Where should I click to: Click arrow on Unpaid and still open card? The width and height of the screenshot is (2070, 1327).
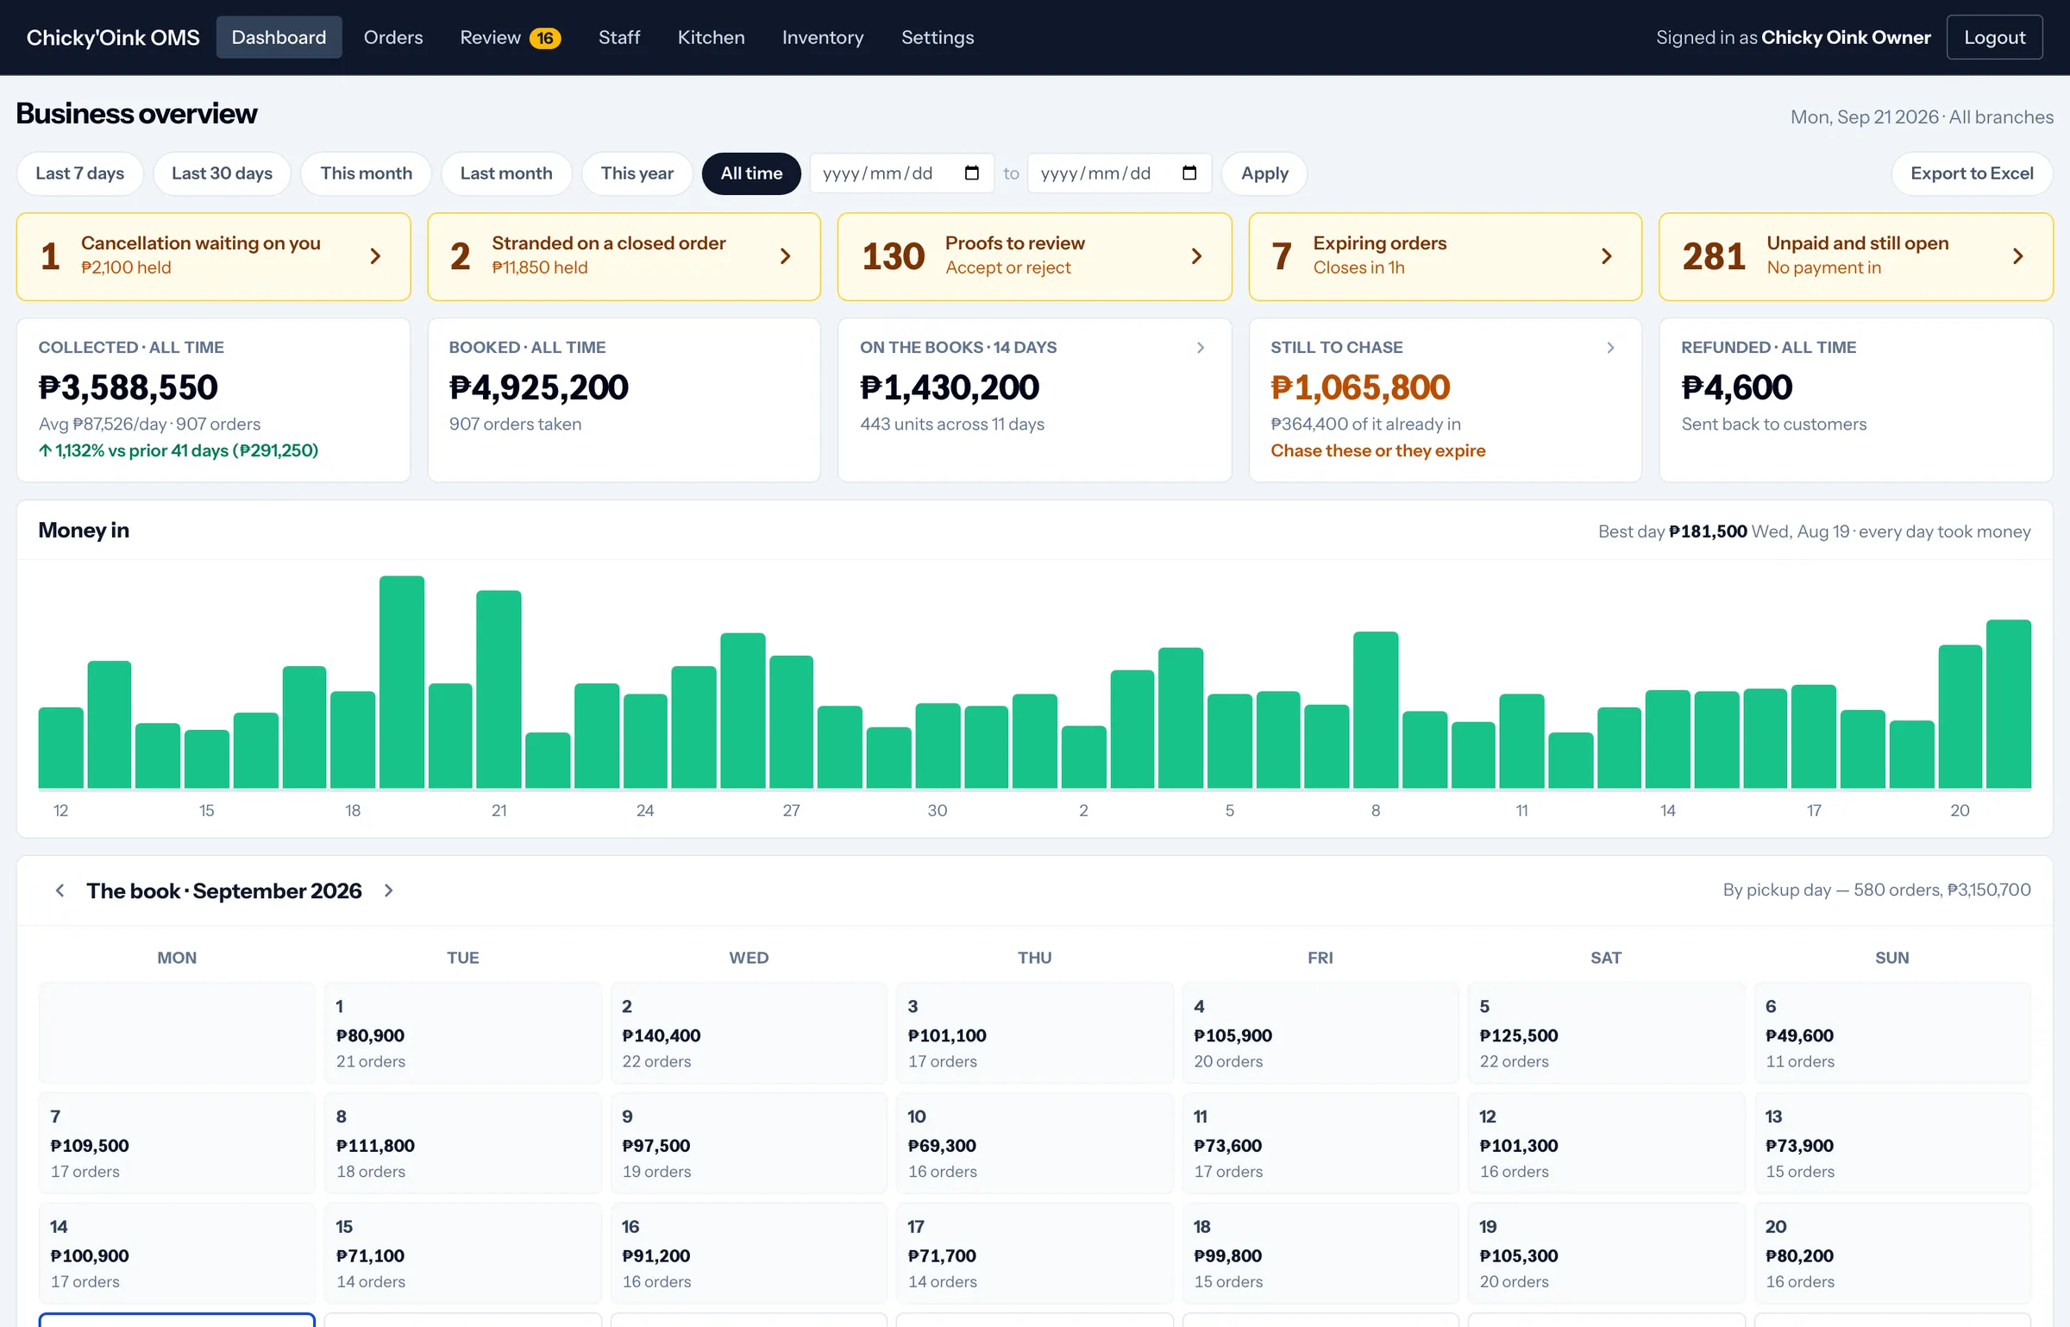(x=2017, y=256)
